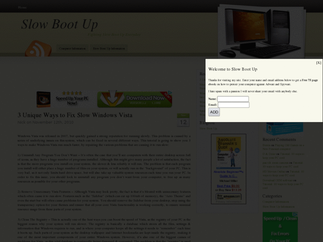Screen dimensions: 323x242
Task: Click author line Nick on November 12th, 2010
Action: (45, 123)
